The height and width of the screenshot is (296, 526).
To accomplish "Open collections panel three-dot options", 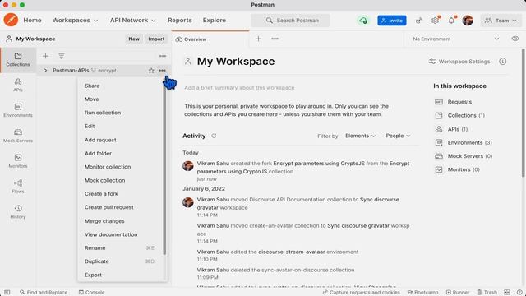I will (163, 56).
